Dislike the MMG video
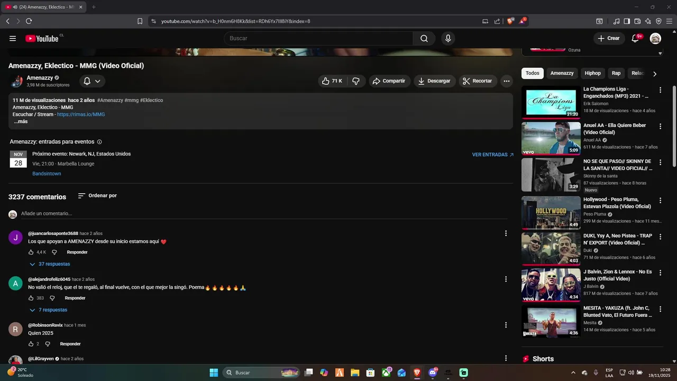This screenshot has height=381, width=677. [356, 81]
